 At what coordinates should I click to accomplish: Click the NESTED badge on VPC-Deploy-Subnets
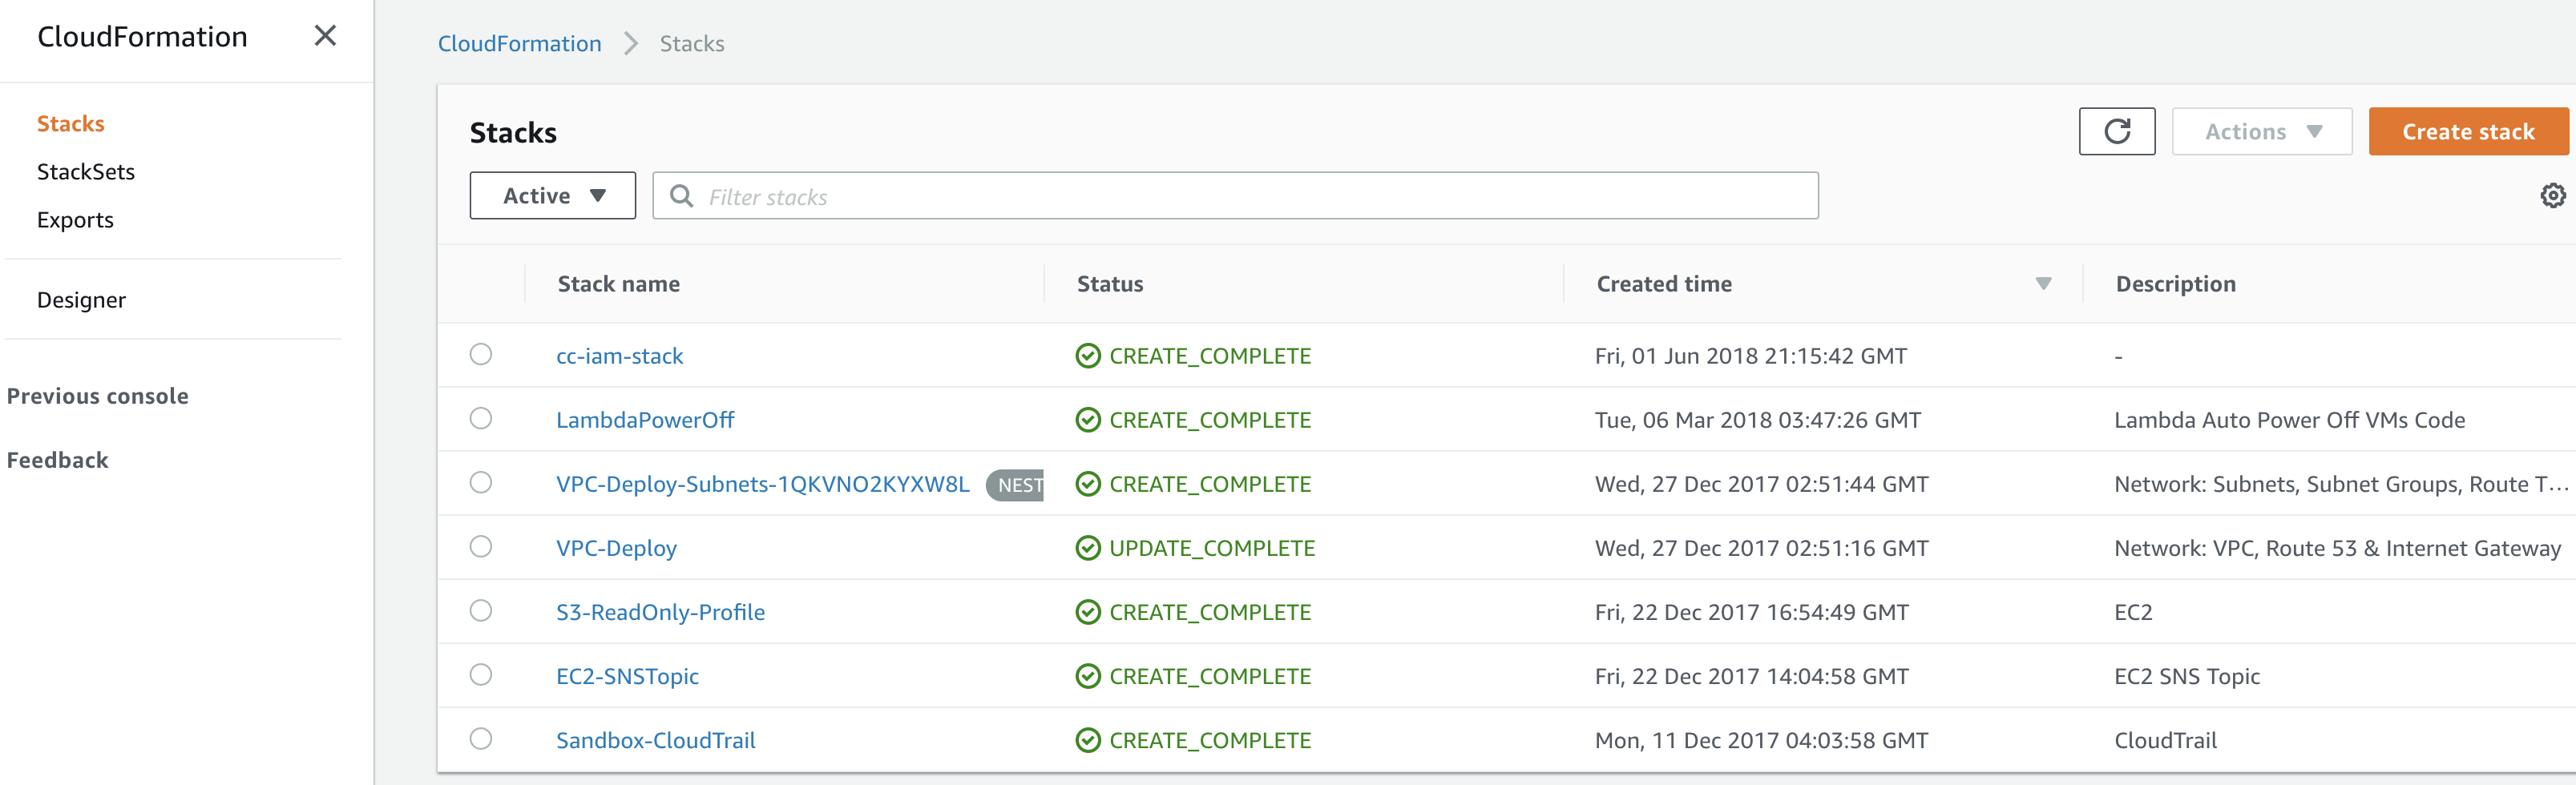[1016, 485]
